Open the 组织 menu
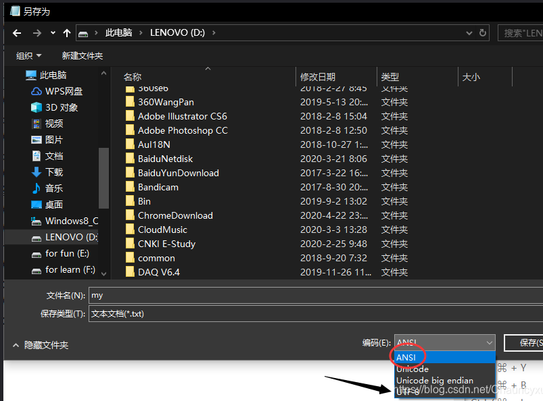The width and height of the screenshot is (543, 401). 29,55
